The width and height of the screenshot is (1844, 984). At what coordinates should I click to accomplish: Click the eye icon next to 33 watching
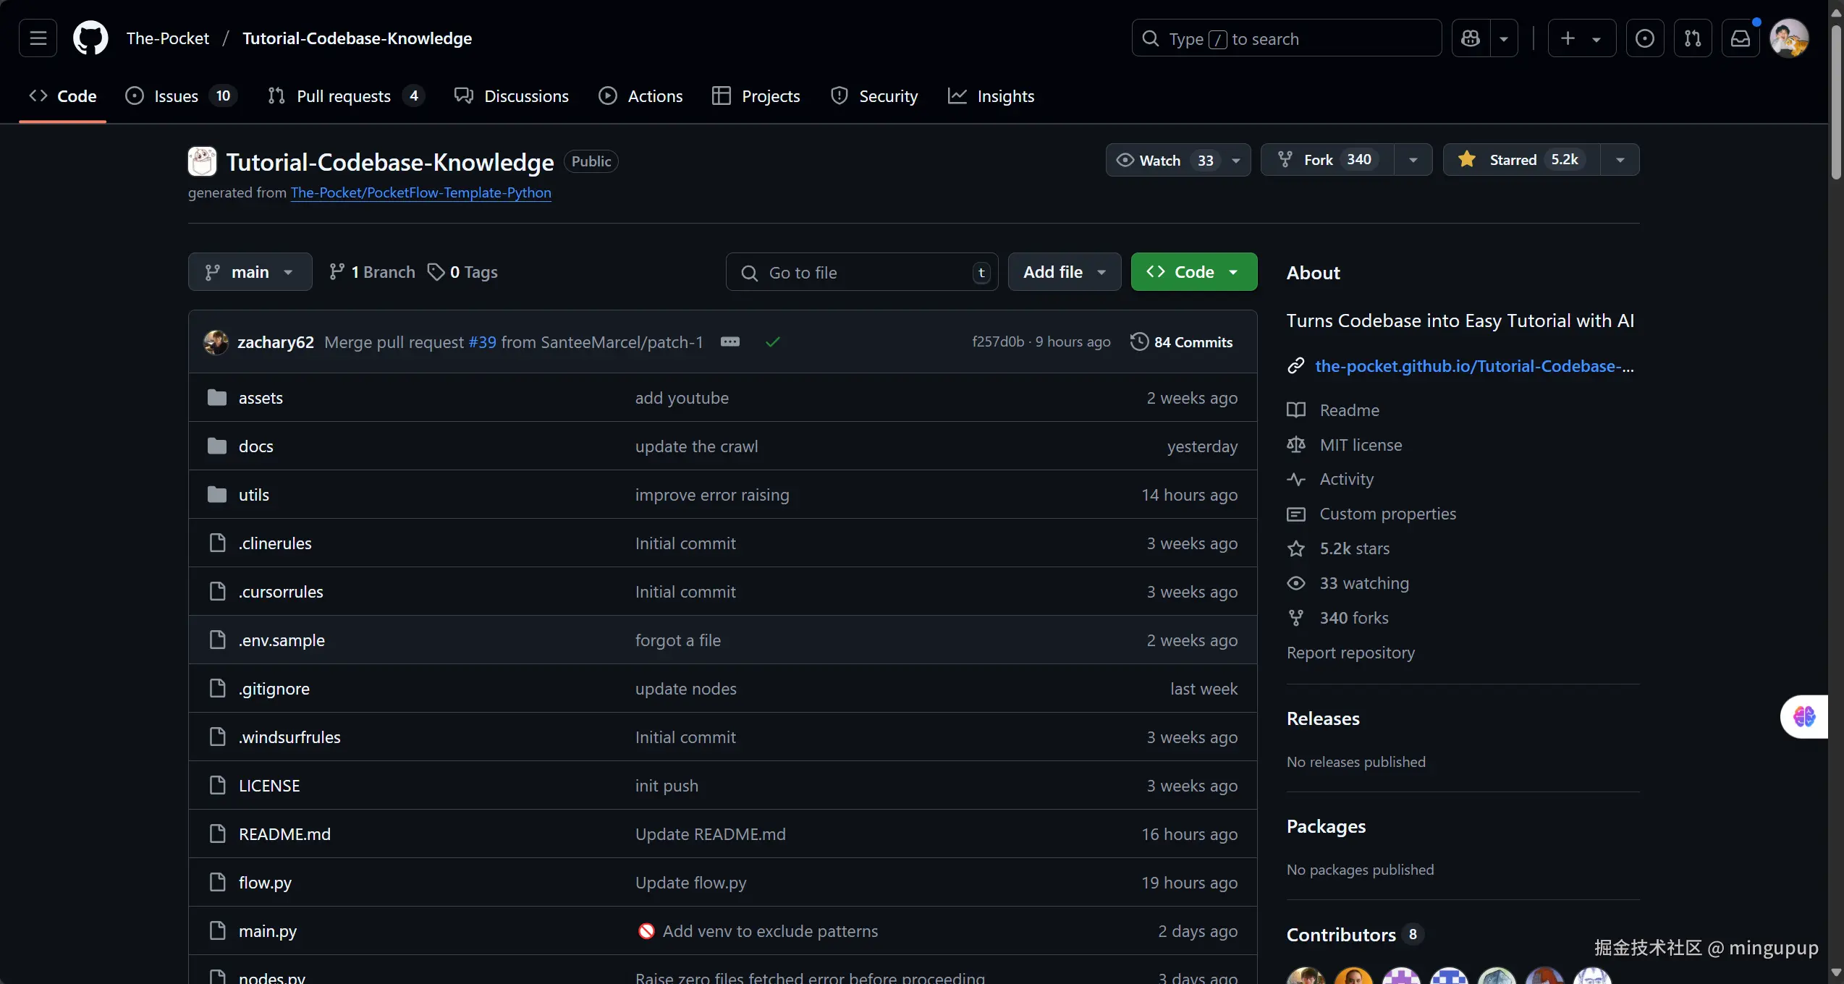1295,583
